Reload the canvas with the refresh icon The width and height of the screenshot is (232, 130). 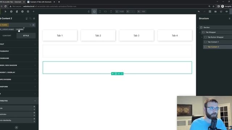click(88, 12)
